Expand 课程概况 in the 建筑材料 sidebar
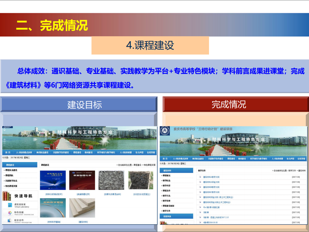This screenshot has height=232, width=309. tap(166, 175)
